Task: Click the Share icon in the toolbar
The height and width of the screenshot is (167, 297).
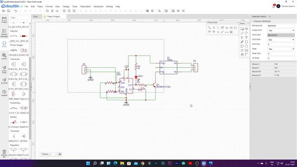Action: (x=183, y=11)
